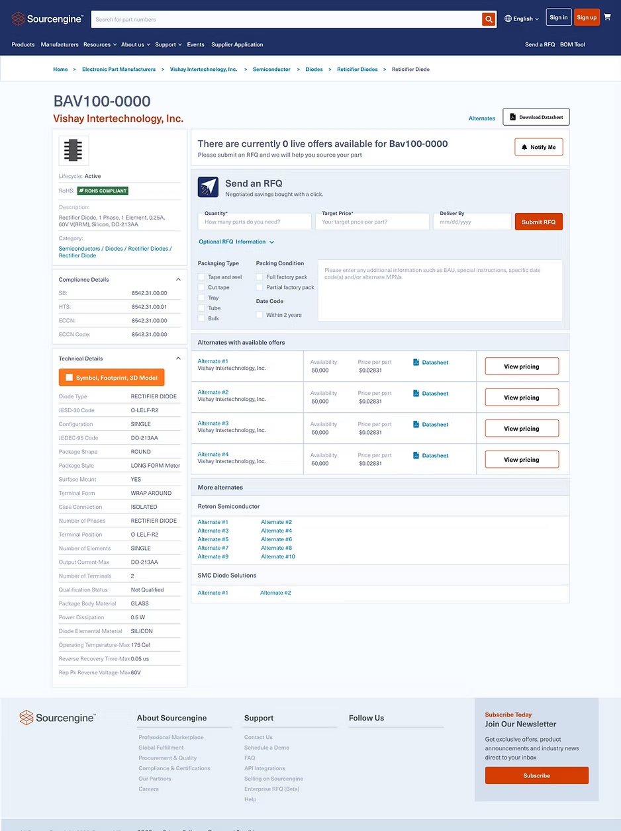Screen dimensions: 621x831
Task: Click the newsletter Subscribe button
Action: 537,775
